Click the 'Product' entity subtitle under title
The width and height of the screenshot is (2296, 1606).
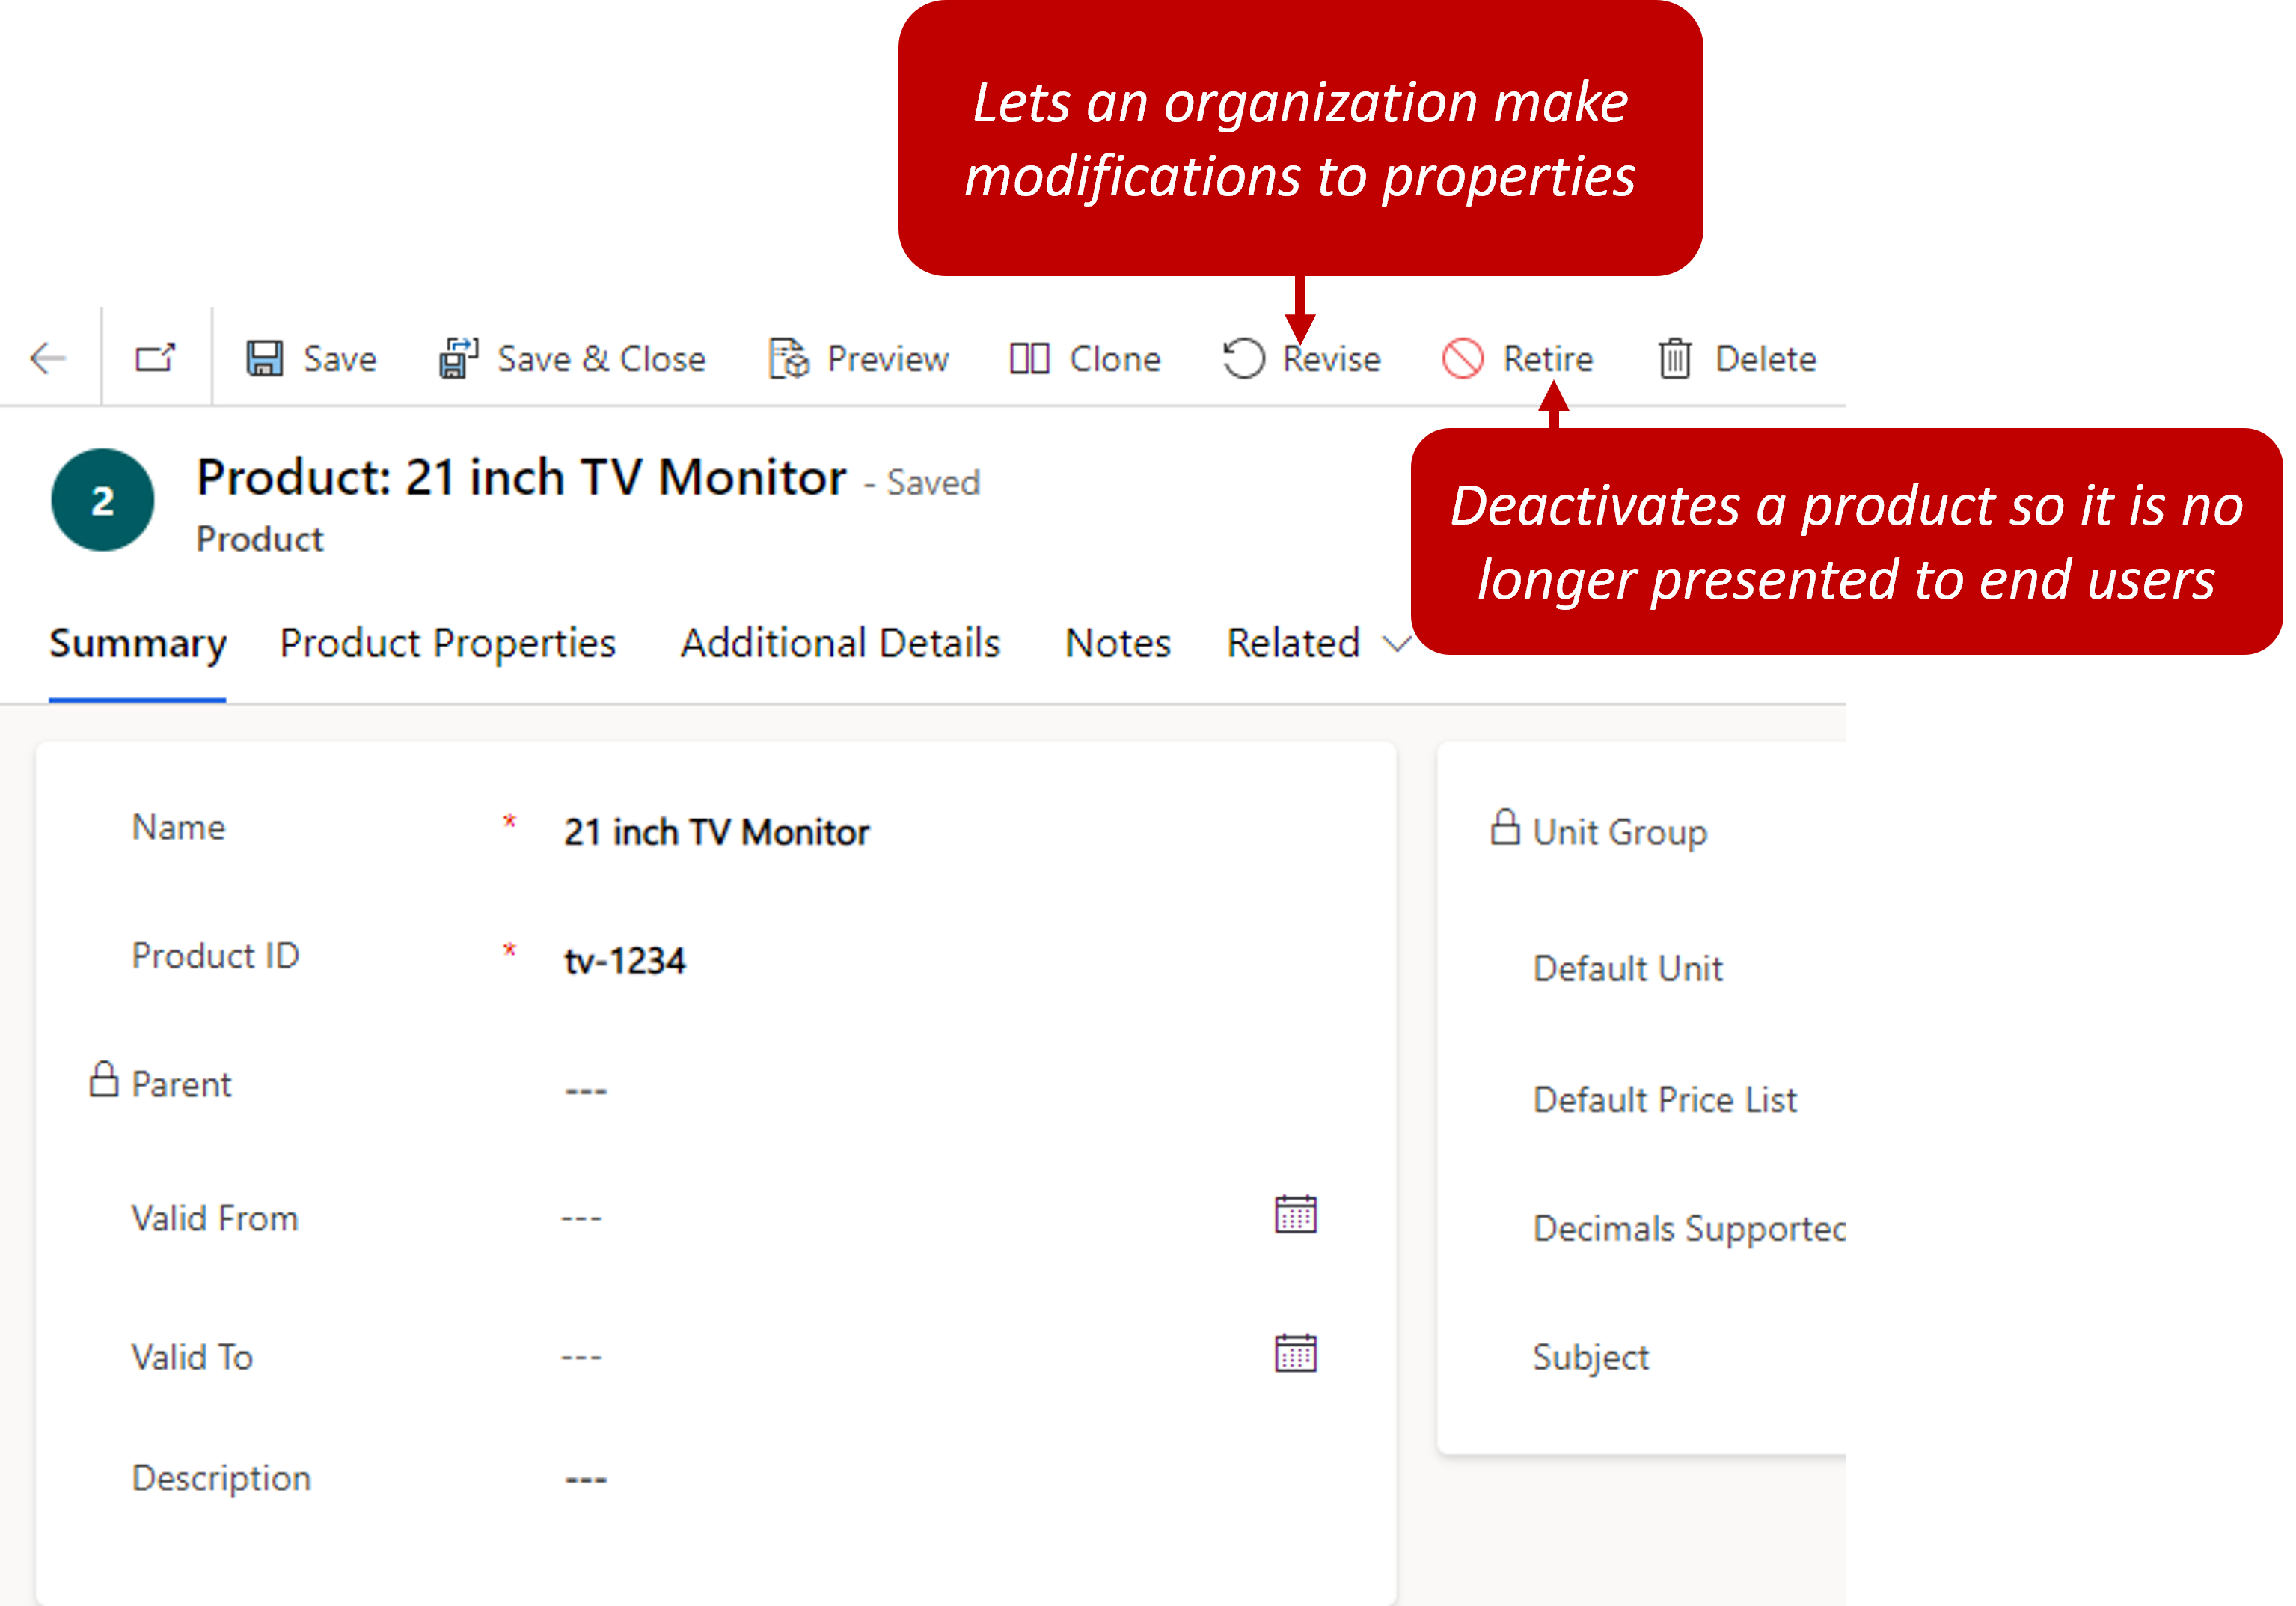tap(260, 540)
